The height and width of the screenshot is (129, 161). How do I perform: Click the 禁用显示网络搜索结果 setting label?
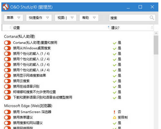pyautogui.click(x=29, y=76)
